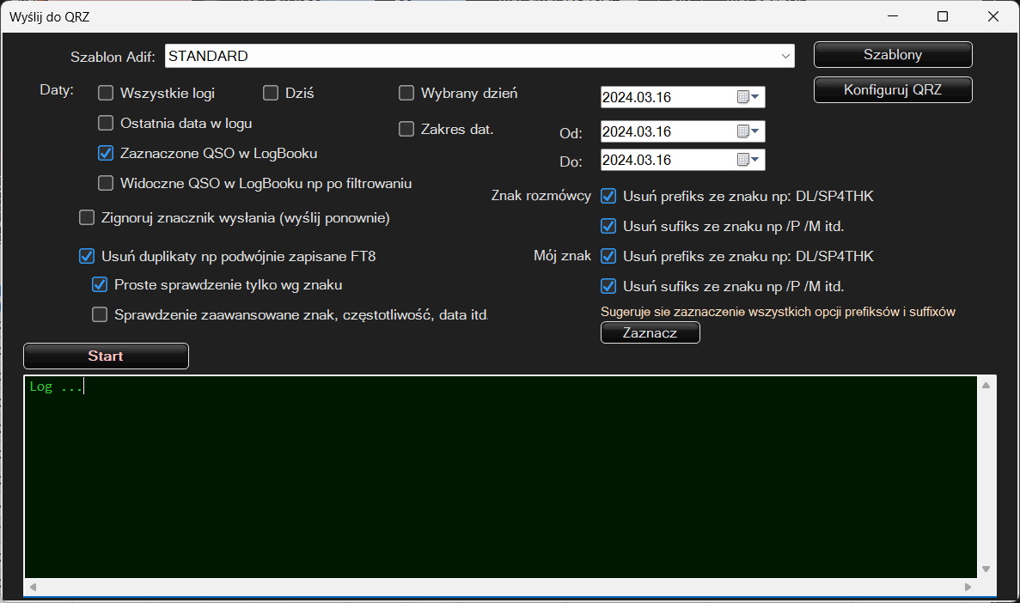Screen dimensions: 1020x603
Task: Tick the Ostatnia data w logu checkbox
Action: 106,123
